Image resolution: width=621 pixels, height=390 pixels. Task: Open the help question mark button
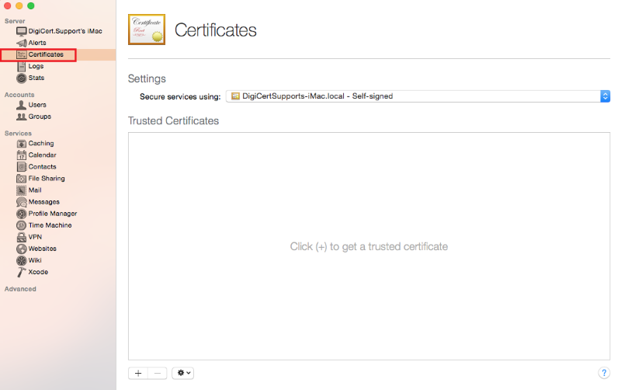coord(604,373)
